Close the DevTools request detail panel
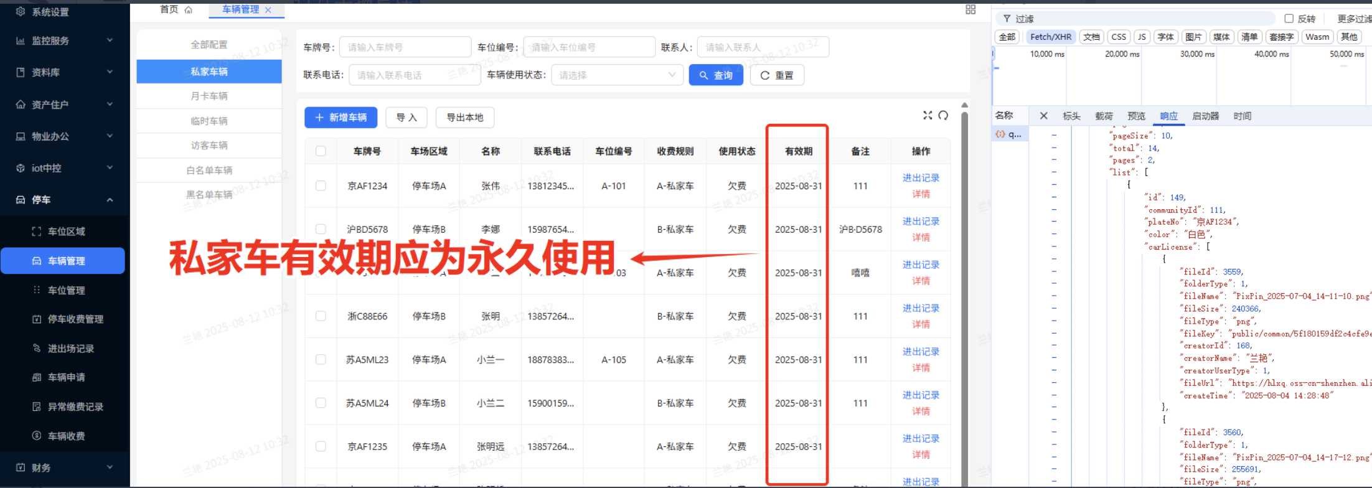This screenshot has height=488, width=1372. click(x=1043, y=116)
